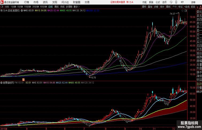Click the 返回 back button

(193, 7)
